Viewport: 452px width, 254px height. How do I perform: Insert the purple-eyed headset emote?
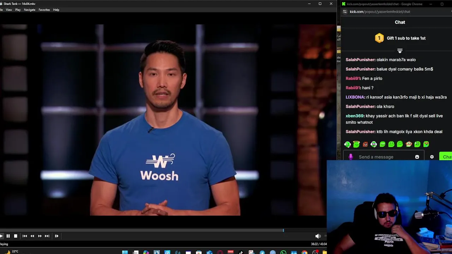point(374,144)
